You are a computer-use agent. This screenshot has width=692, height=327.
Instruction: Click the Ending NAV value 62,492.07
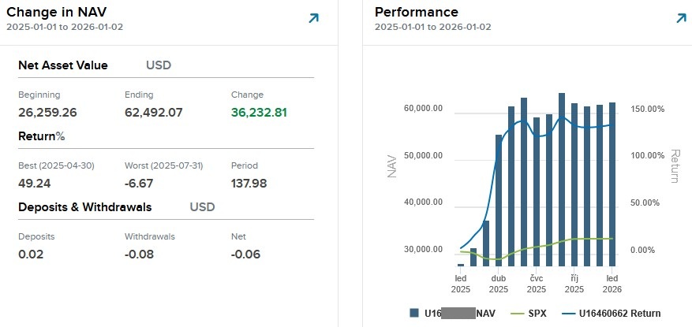[x=153, y=112]
